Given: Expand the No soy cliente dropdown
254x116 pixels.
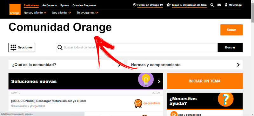Looking at the screenshot, I should tap(35, 13).
